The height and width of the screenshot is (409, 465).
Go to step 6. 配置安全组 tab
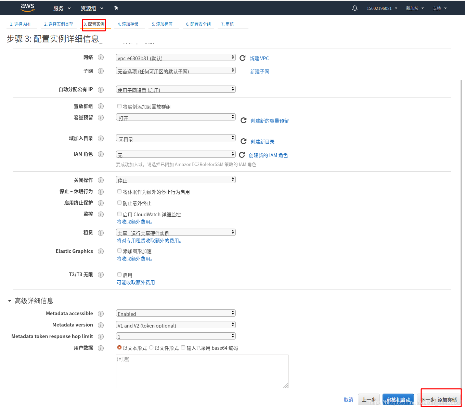198,24
